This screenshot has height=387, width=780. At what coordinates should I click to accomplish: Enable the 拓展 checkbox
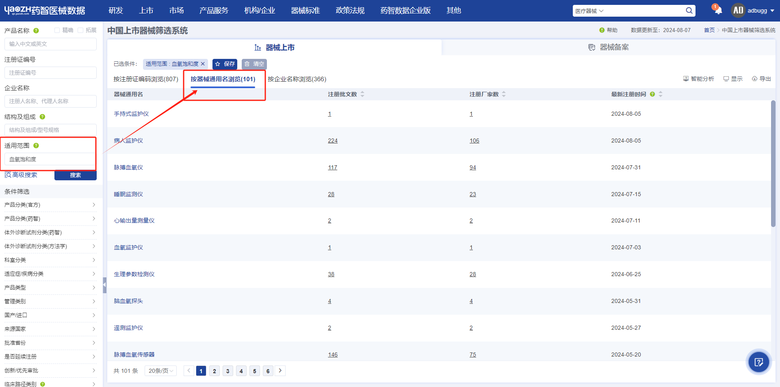tap(80, 30)
